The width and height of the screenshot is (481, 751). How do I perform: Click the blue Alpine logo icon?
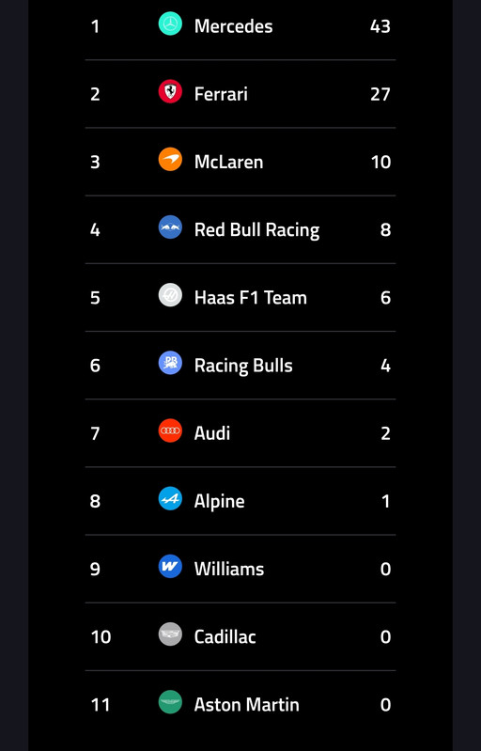170,498
